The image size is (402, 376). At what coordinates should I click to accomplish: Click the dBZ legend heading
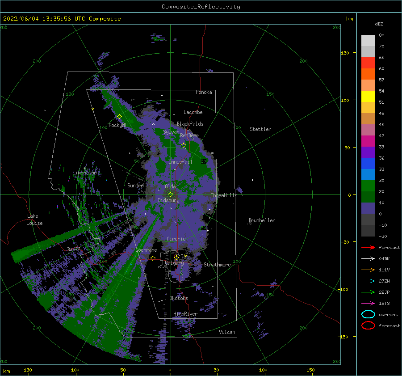click(379, 24)
